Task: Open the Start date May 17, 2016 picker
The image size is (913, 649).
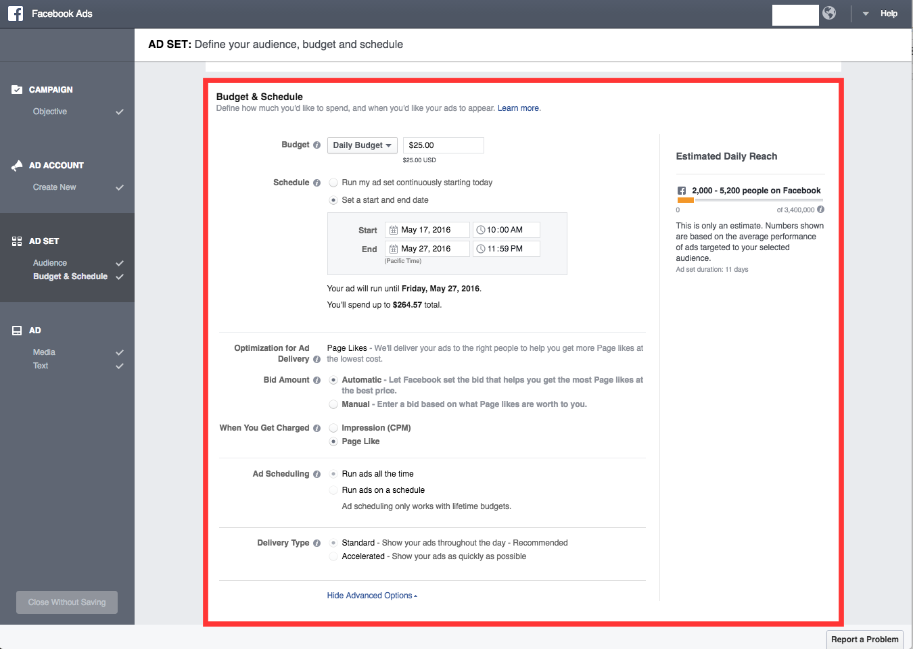Action: (x=427, y=230)
